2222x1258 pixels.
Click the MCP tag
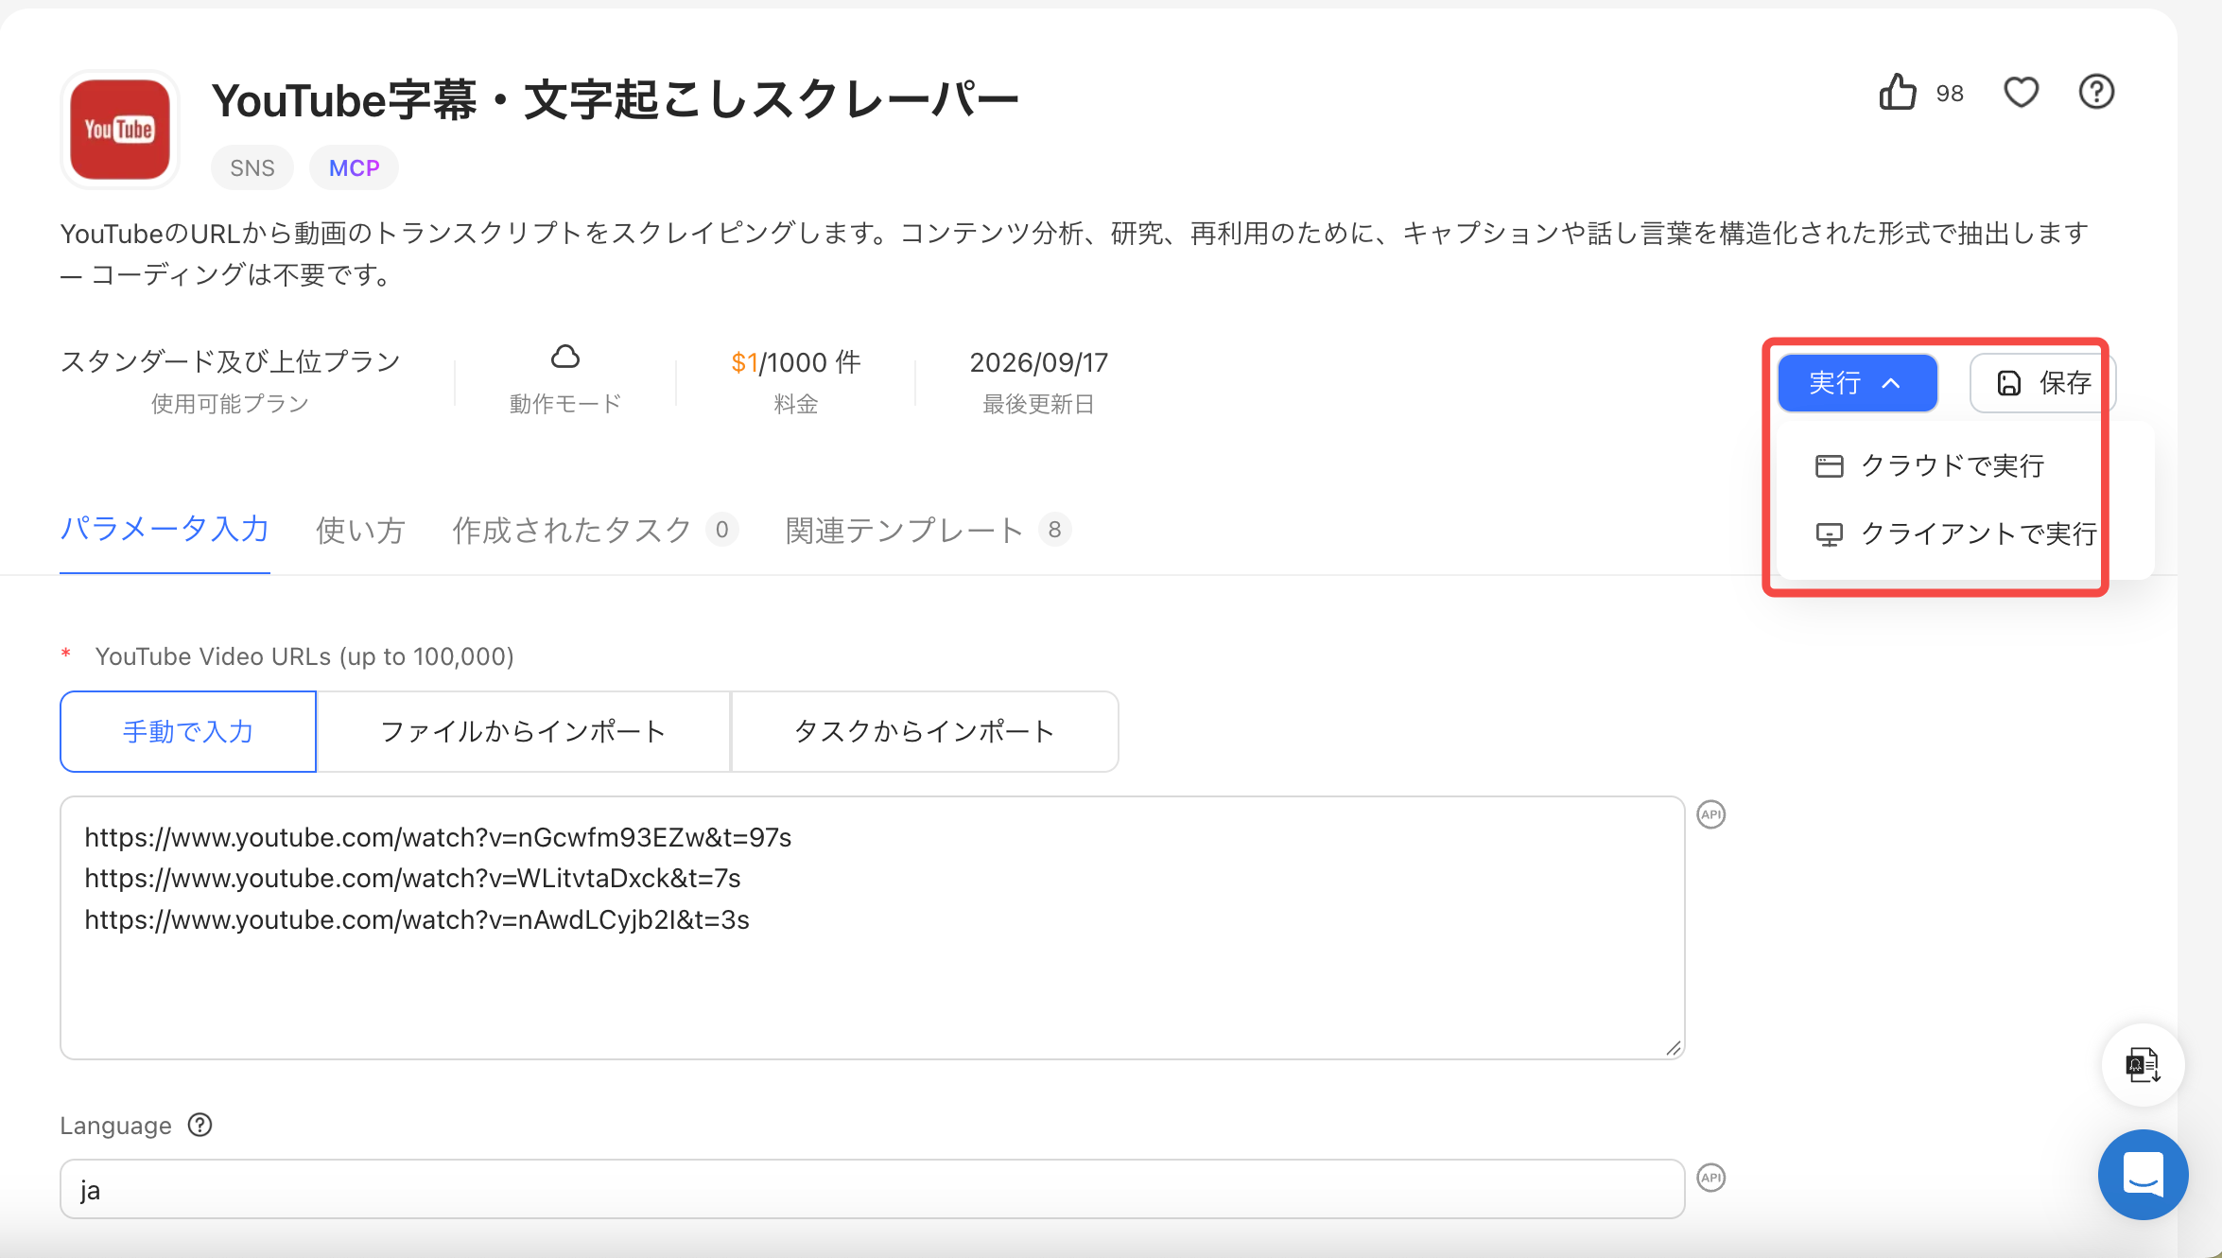[x=354, y=168]
